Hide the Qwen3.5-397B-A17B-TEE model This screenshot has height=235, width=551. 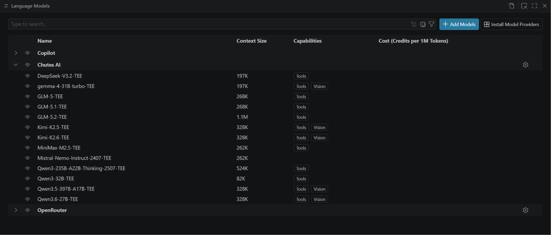(28, 189)
